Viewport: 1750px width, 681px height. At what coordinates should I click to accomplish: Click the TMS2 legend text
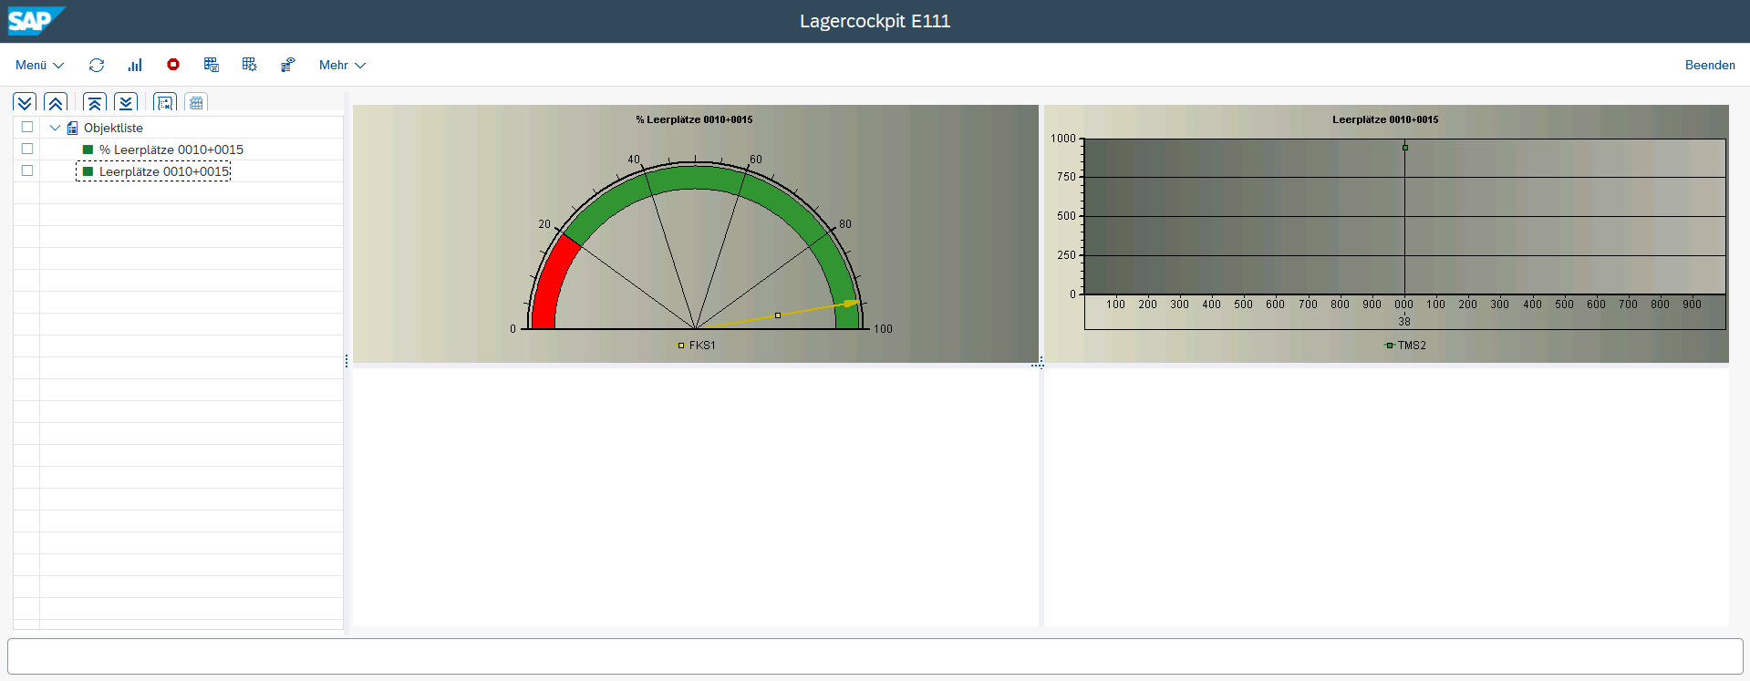[x=1412, y=346]
